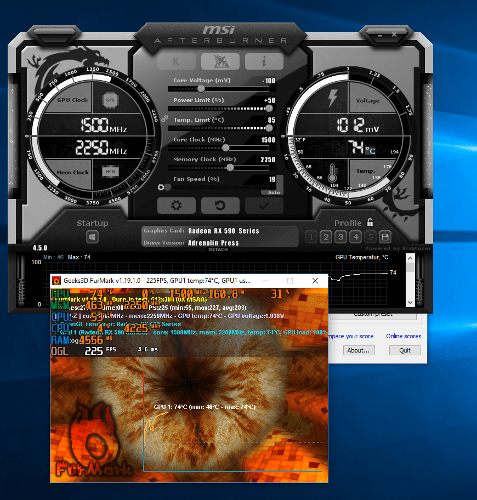Click the Radeon RX 590 Series card name

tap(224, 231)
